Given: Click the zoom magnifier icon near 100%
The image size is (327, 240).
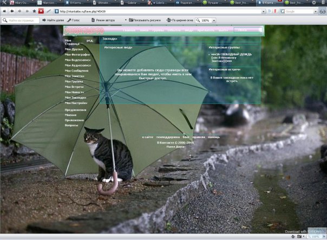Looking at the screenshot, I should coord(198,20).
